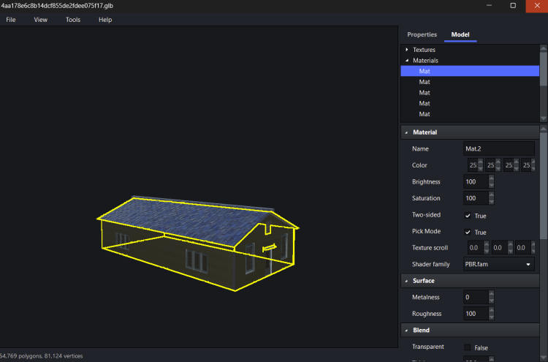Viewport: 548px width, 362px height.
Task: Collapse the Materials tree node
Action: click(x=407, y=61)
